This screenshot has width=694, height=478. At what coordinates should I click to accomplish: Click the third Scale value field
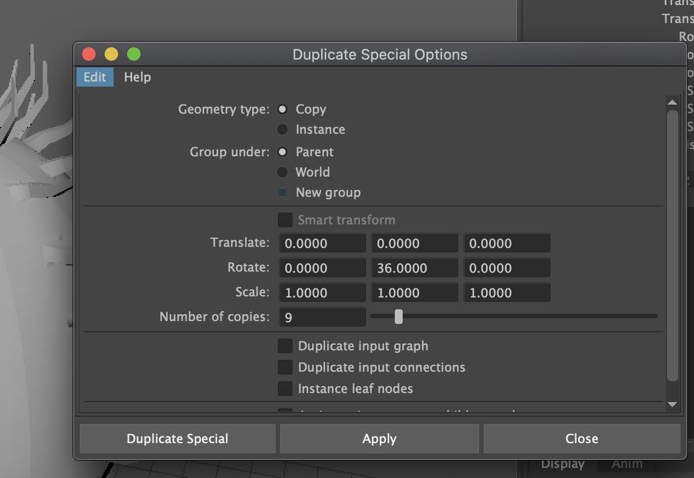coord(507,293)
